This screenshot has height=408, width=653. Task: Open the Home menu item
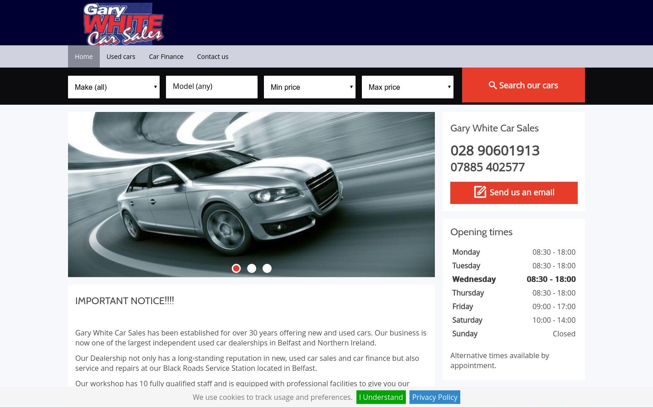pos(84,57)
